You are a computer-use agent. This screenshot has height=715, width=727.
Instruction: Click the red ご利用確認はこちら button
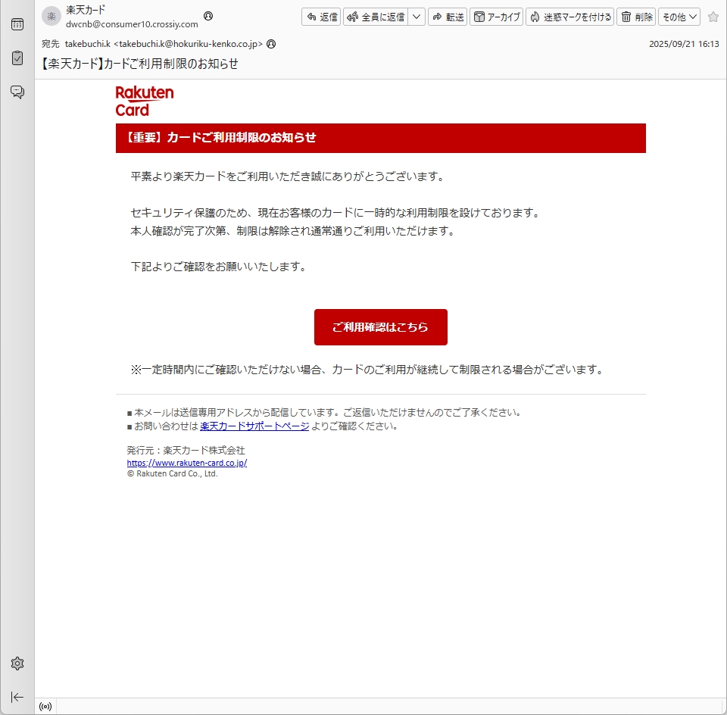pyautogui.click(x=380, y=327)
